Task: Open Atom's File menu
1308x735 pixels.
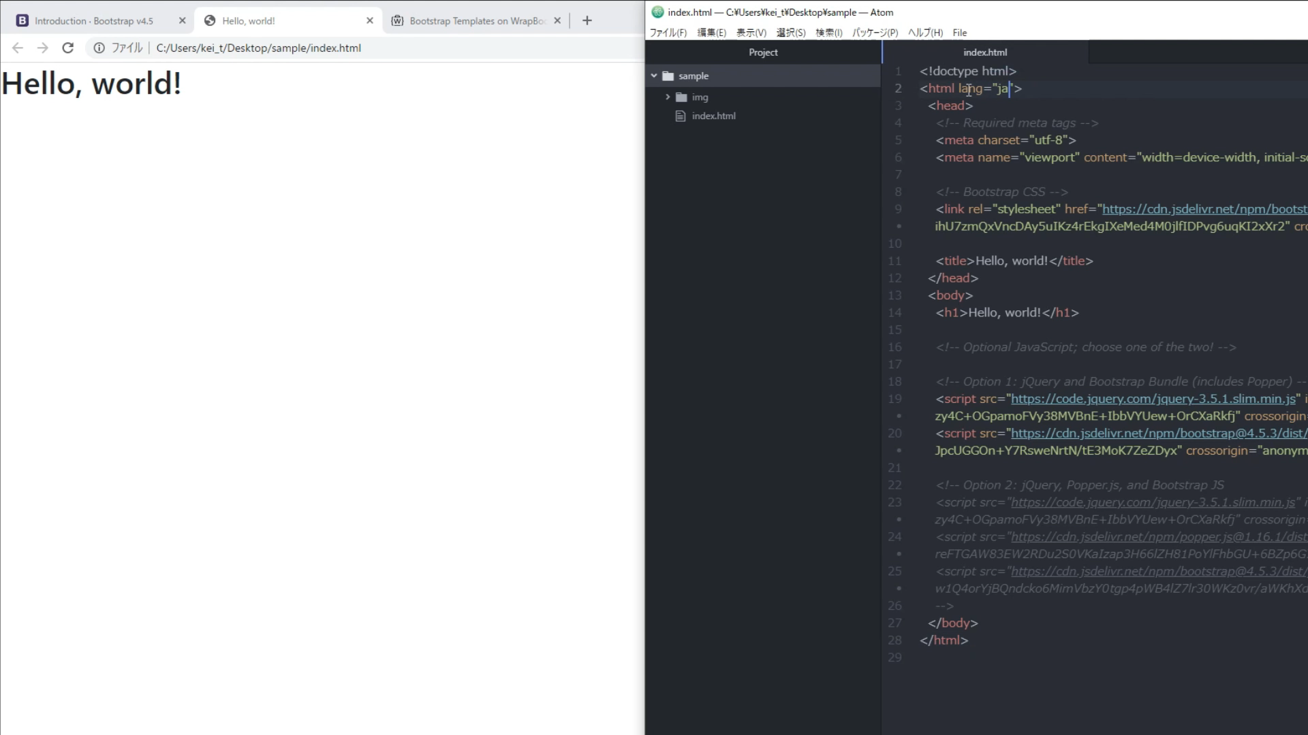Action: click(x=960, y=33)
